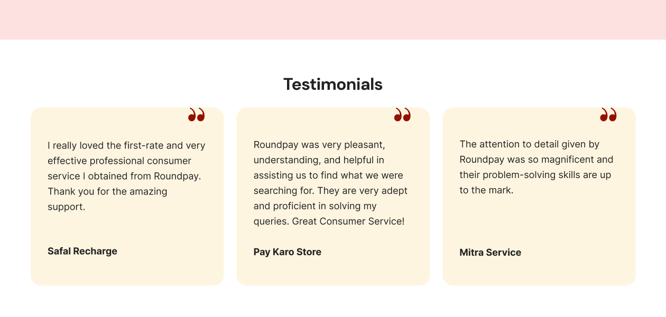Click 'searching for. They are very adept' line
666x317 pixels.
(330, 191)
